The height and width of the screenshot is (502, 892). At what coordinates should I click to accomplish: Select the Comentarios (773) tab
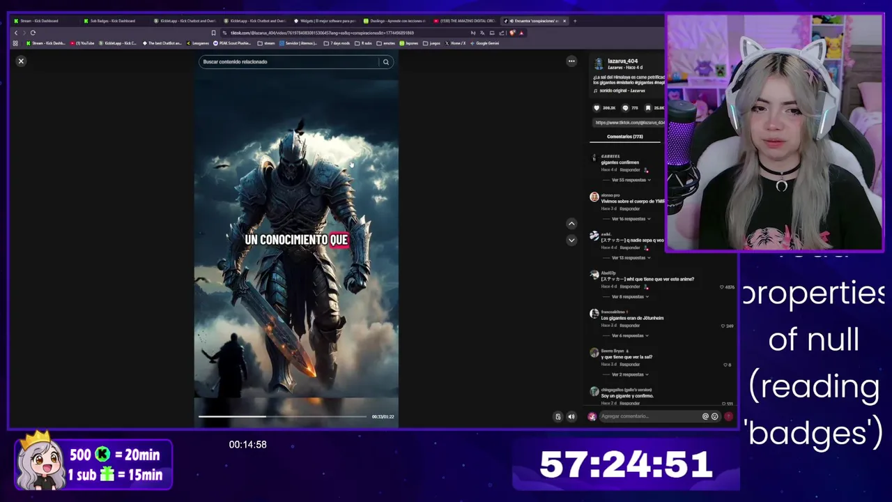click(624, 137)
